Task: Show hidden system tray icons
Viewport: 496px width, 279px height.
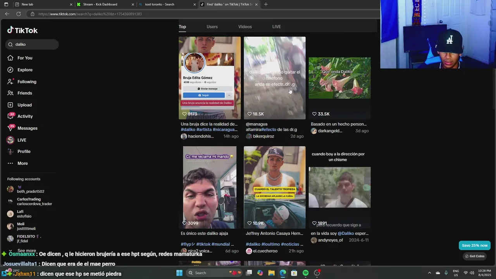Action: coord(429,273)
